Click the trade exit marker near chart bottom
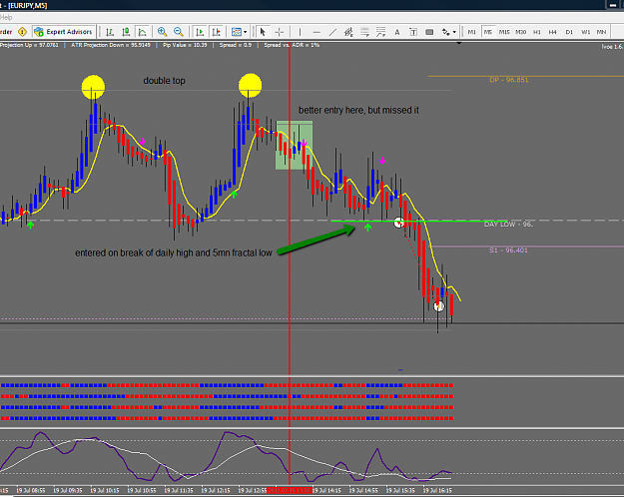The height and width of the screenshot is (497, 624). (438, 306)
